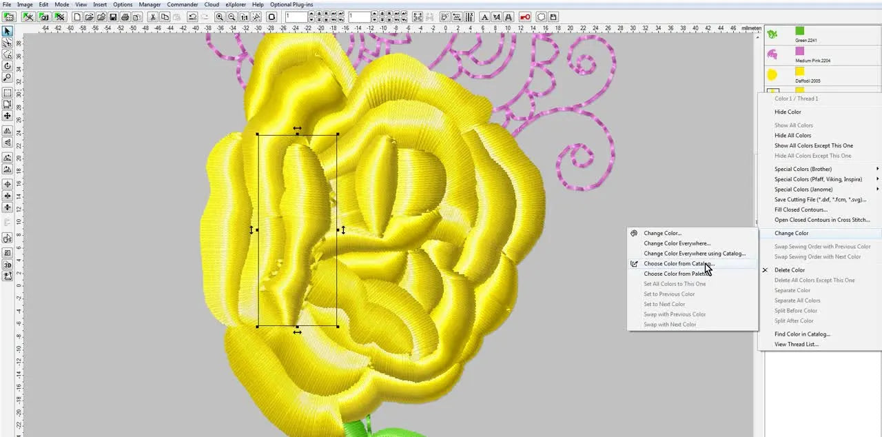Click 'Save Cutting File' menu entry

[x=820, y=199]
